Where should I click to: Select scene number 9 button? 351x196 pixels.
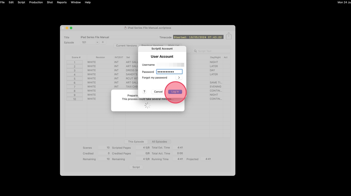tap(75, 95)
